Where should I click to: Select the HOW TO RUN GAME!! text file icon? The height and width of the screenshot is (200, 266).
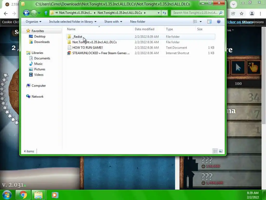(69, 47)
